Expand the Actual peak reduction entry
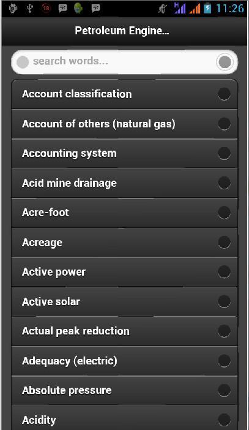This screenshot has height=430, width=249. [124, 331]
